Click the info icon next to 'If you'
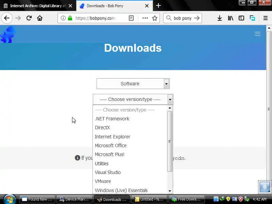Screen dimensions: 272x204 (x=78, y=158)
